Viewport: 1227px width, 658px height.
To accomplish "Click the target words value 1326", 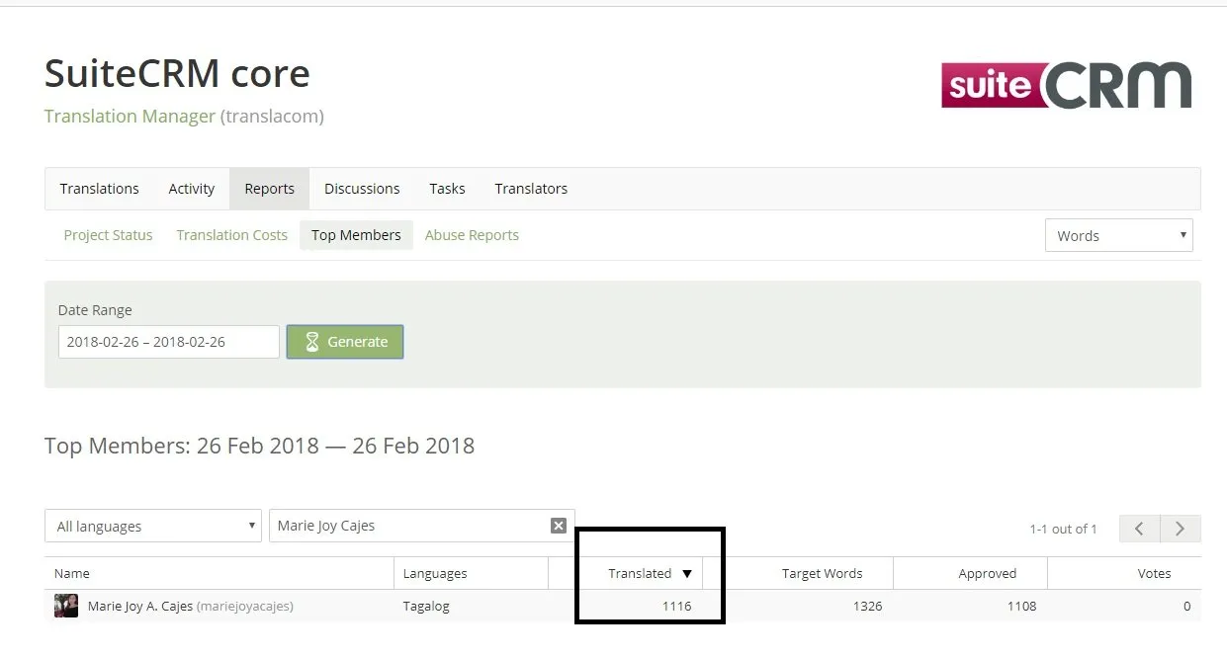I will pyautogui.click(x=867, y=606).
